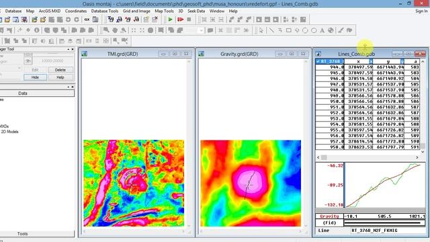Click the zoom magnifier icon in third toolbar row

pyautogui.click(x=116, y=41)
